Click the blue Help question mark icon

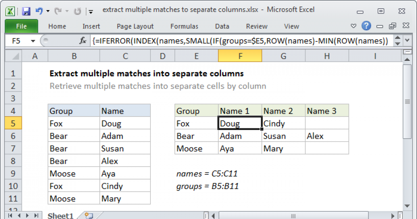click(x=366, y=26)
